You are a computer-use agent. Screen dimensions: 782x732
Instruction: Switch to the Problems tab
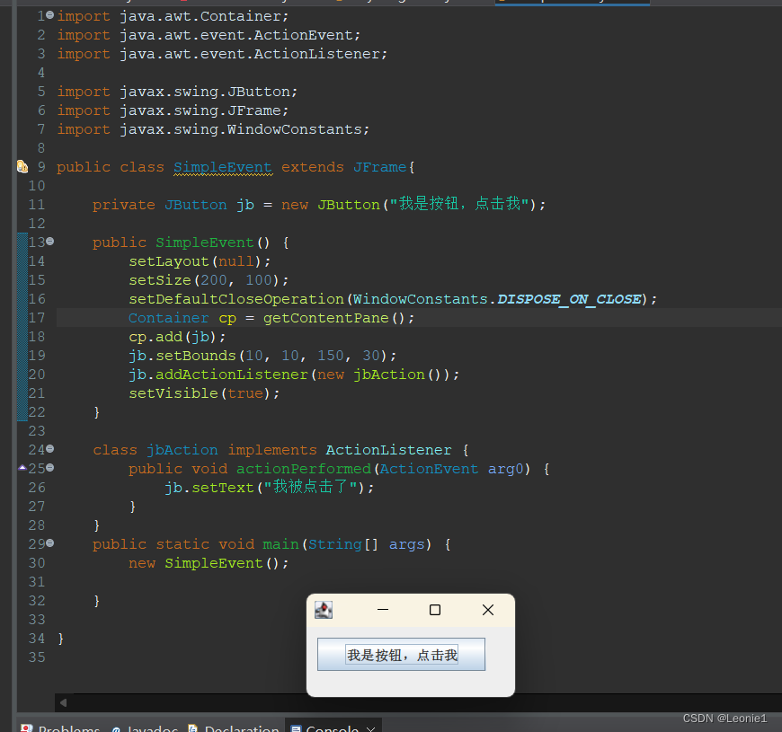67,728
